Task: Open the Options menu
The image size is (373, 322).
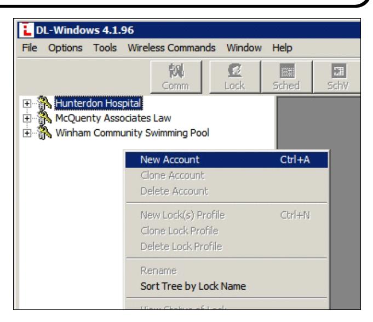Action: (x=65, y=48)
